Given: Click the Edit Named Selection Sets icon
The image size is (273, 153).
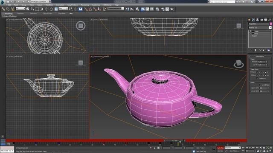Looking at the screenshot, I should (105, 9).
